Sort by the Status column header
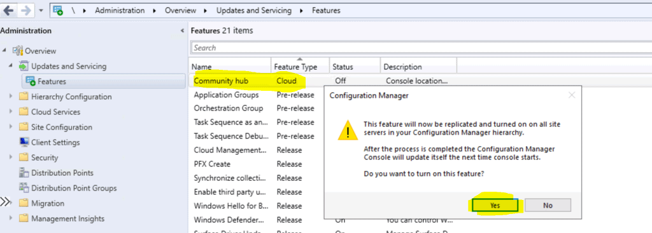The image size is (652, 233). coord(355,66)
